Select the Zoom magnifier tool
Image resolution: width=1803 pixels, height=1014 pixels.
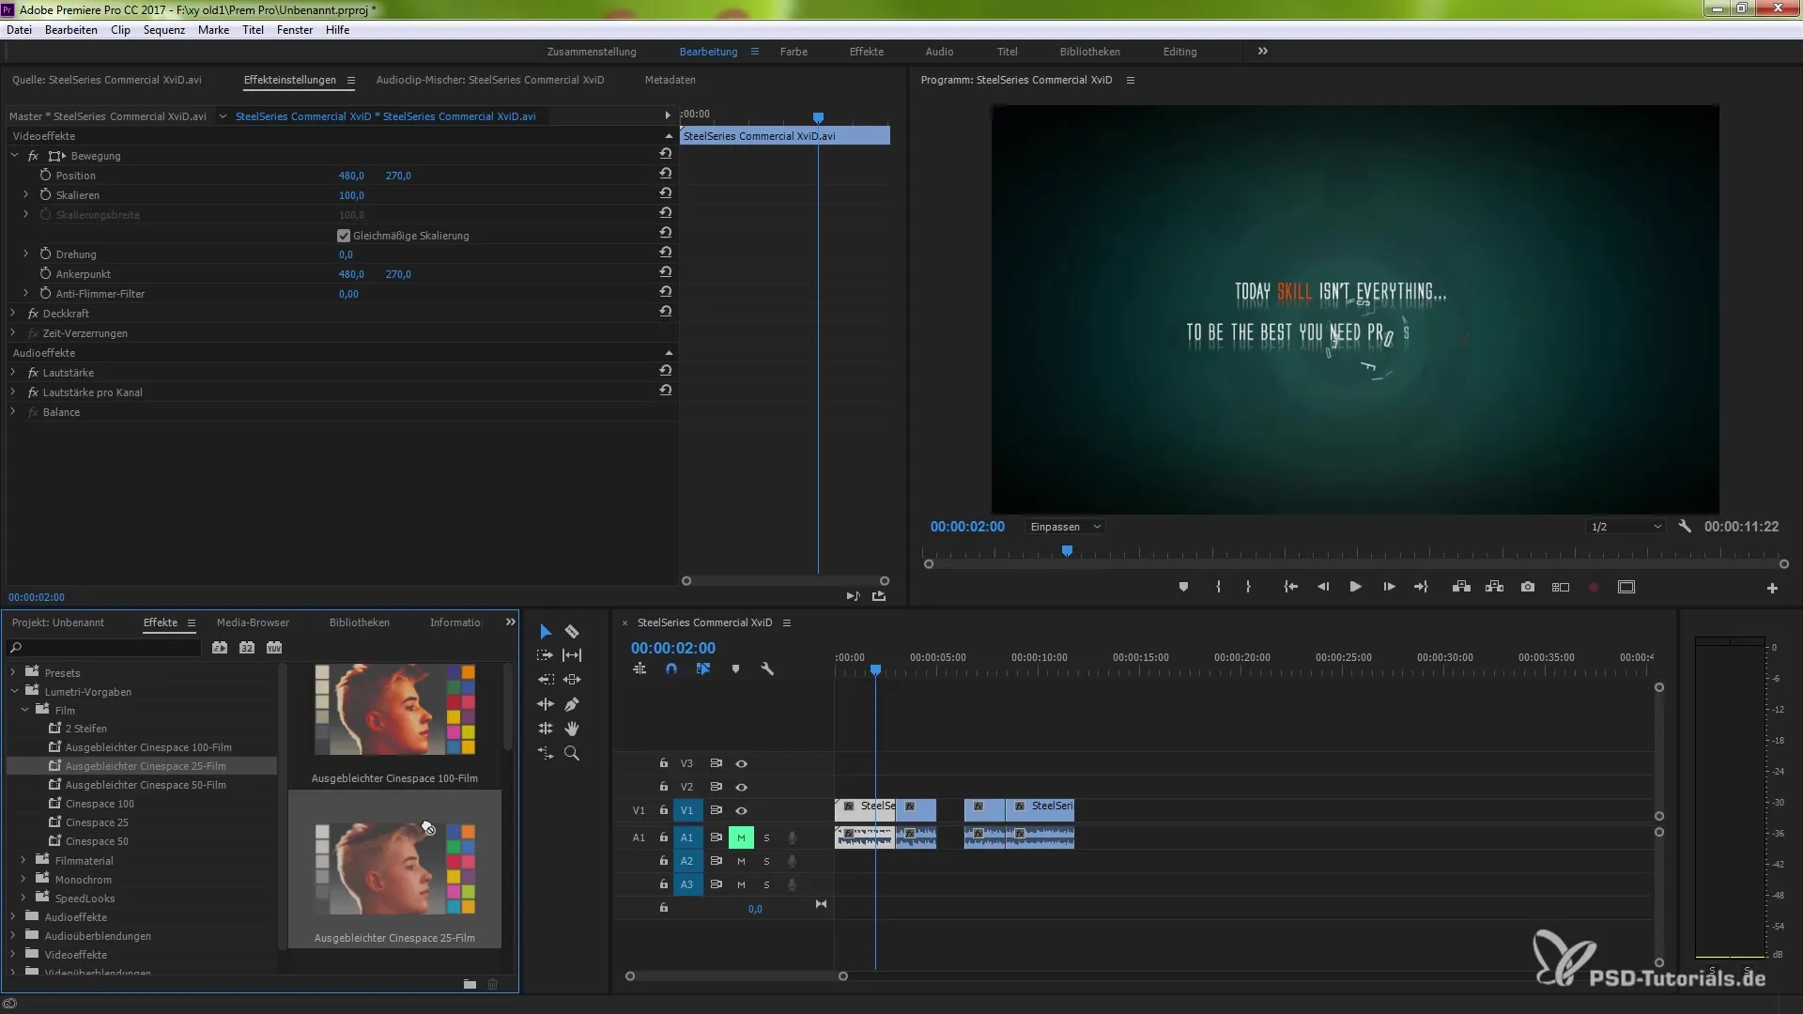point(572,753)
